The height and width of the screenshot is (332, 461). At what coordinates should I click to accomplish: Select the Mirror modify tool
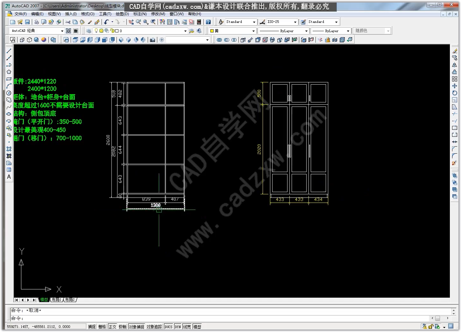[x=455, y=65]
